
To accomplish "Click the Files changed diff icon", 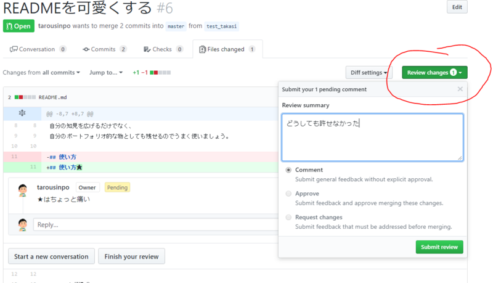I will point(203,49).
